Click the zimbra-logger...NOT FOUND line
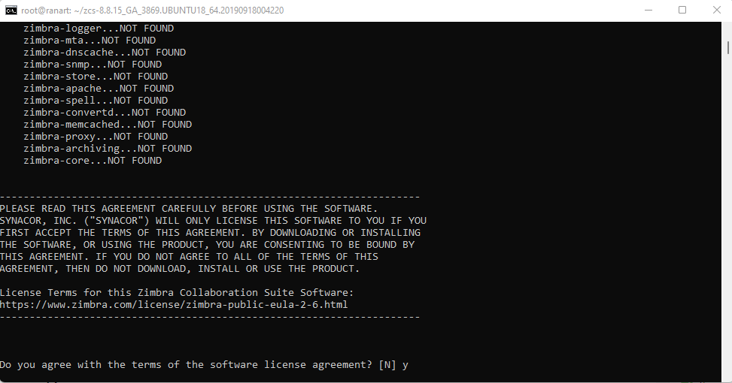The image size is (732, 383). click(99, 29)
